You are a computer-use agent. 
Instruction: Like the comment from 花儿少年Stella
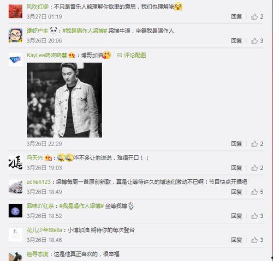click(x=257, y=240)
